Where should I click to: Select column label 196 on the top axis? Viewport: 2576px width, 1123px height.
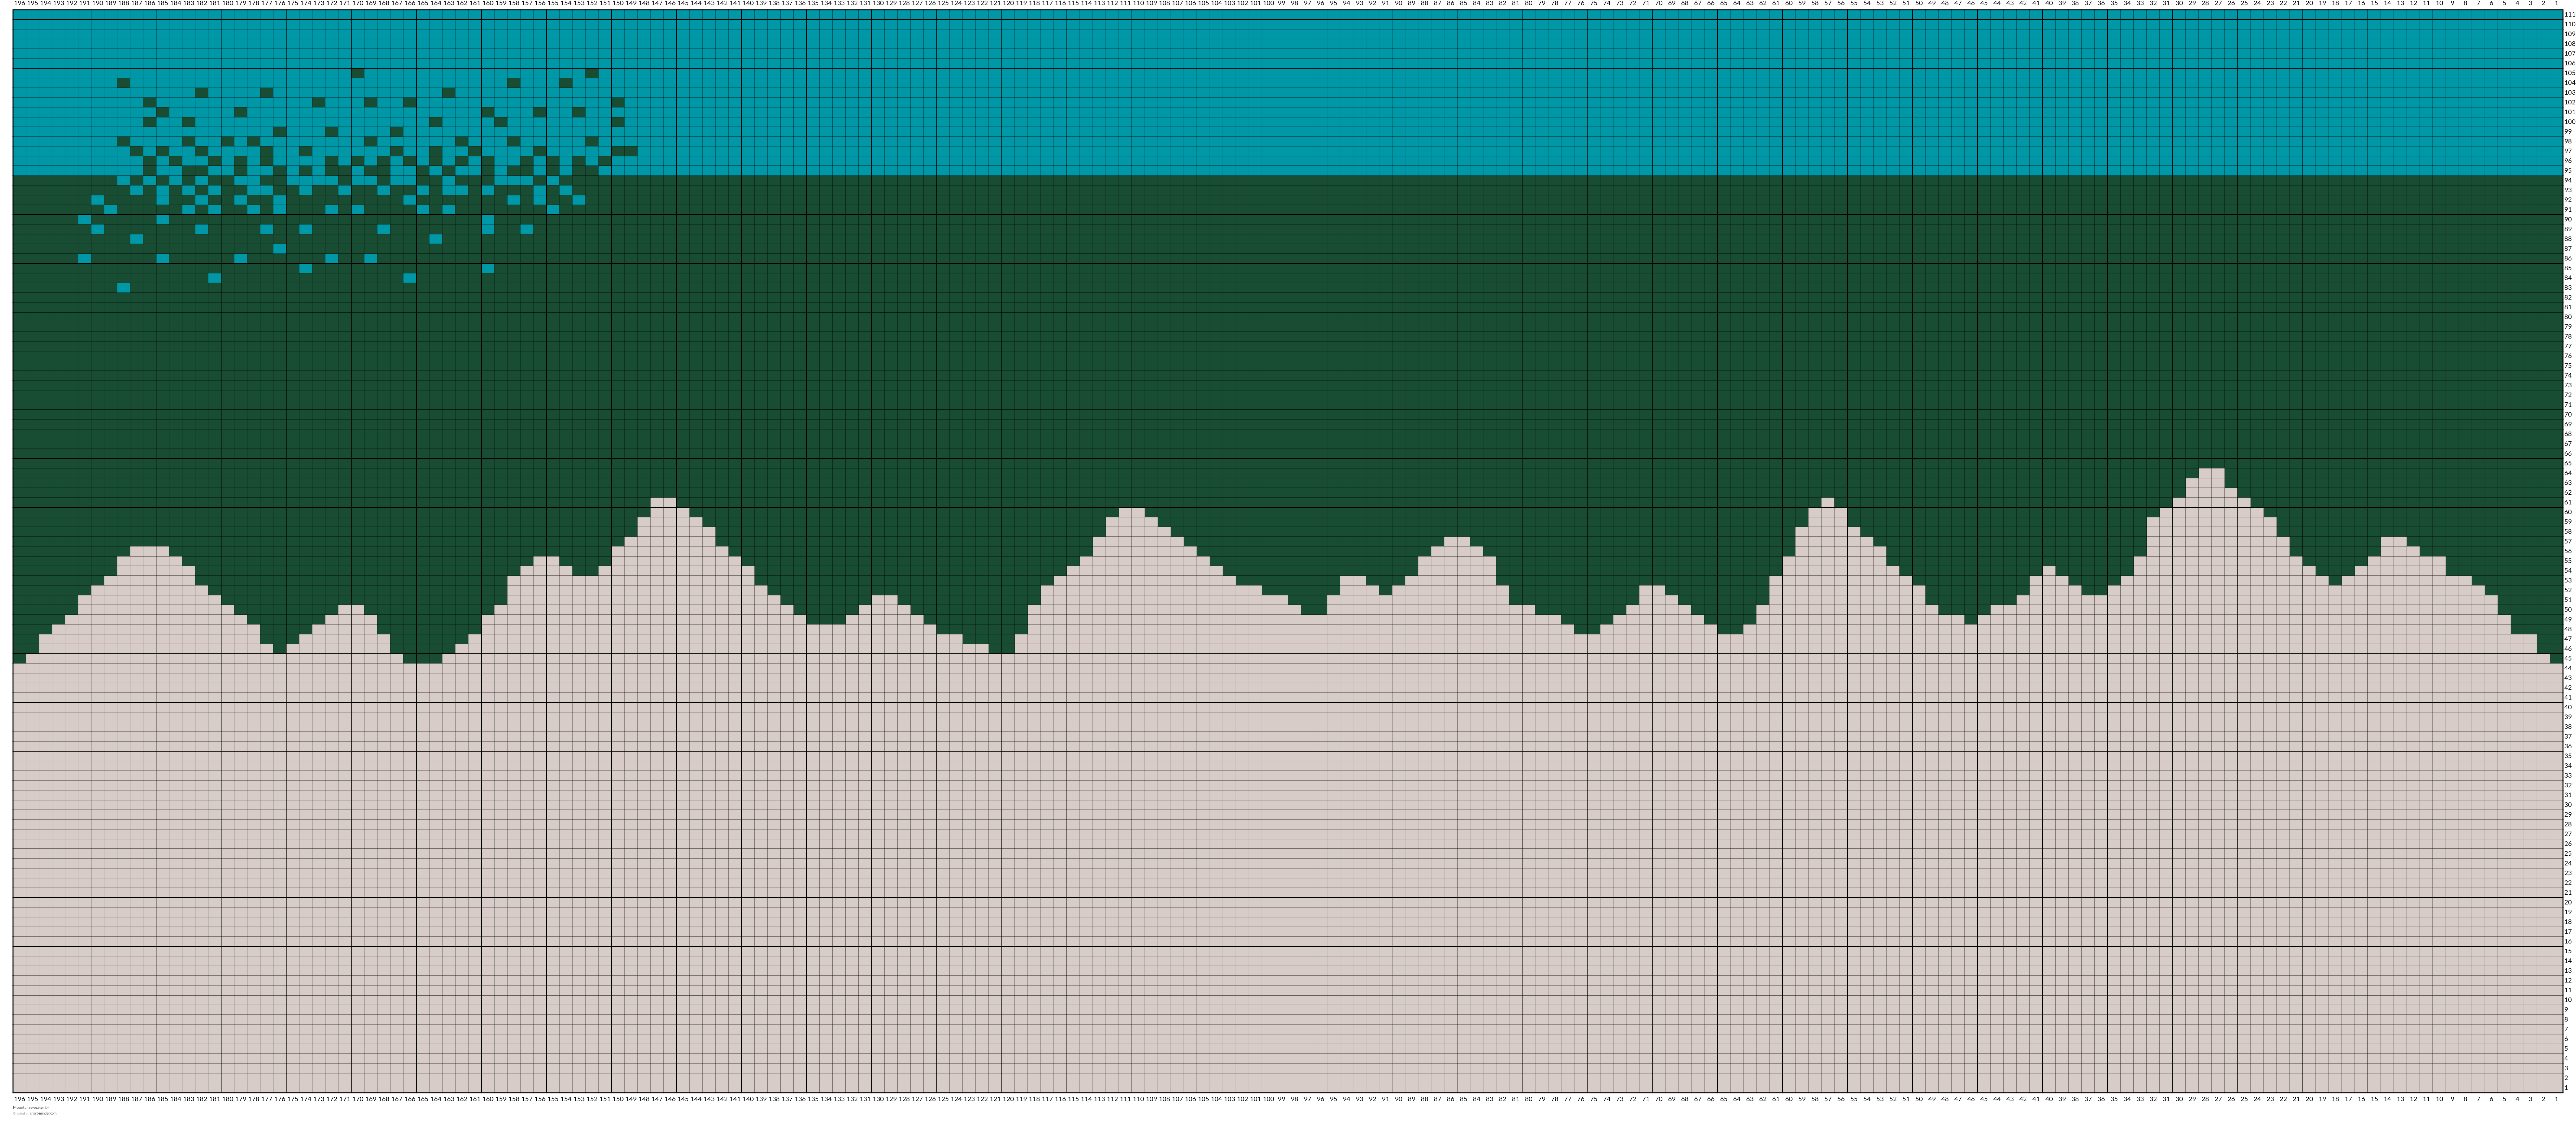[x=20, y=3]
